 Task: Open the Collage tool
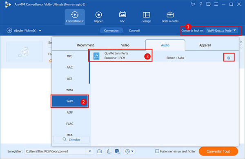tap(146, 17)
